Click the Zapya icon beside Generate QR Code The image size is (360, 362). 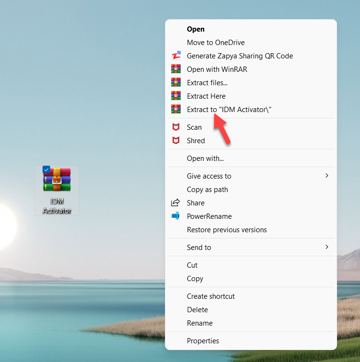click(176, 56)
